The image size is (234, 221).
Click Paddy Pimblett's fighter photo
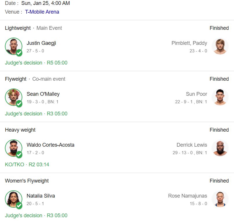220,46
